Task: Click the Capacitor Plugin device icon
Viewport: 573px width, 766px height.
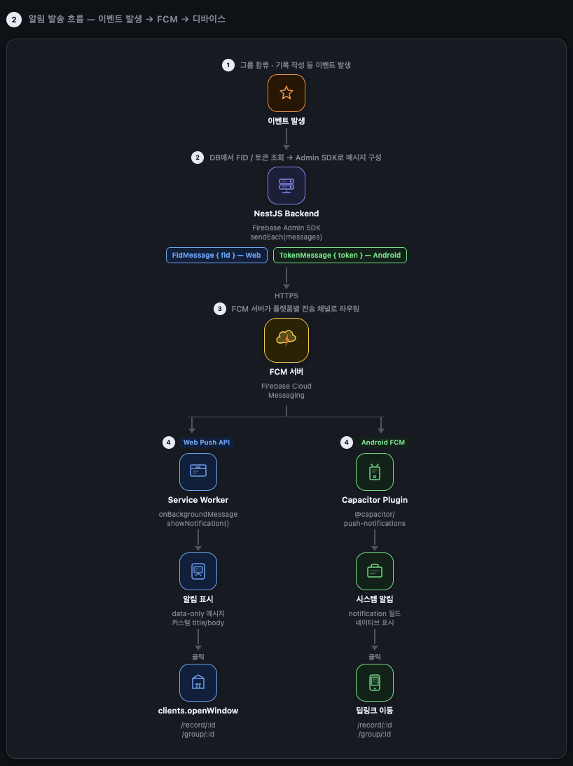Action: (375, 472)
